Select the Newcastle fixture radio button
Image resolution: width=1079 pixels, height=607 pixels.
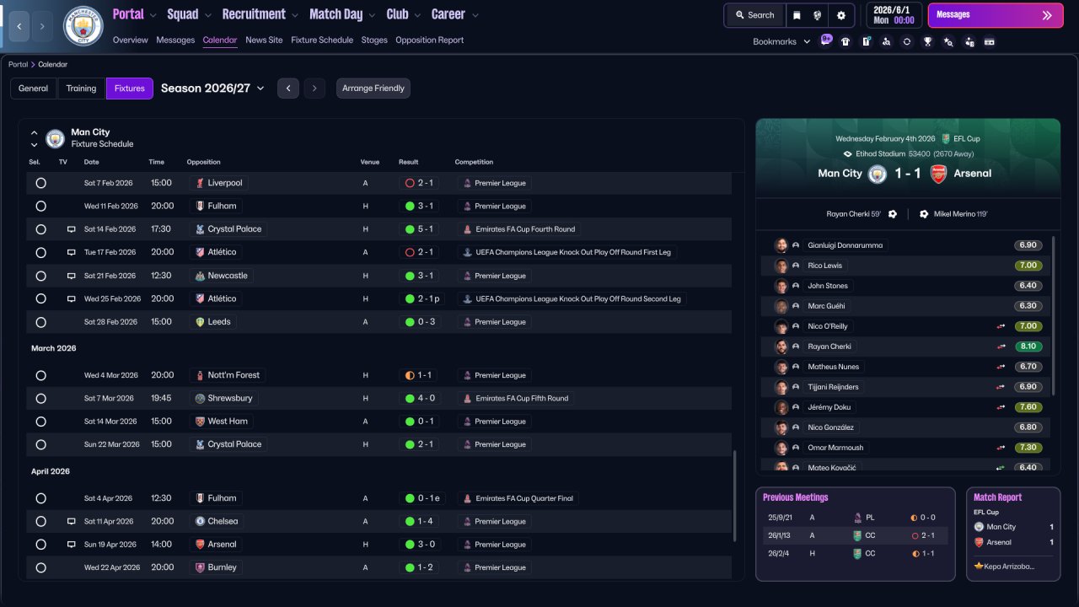[x=40, y=276]
